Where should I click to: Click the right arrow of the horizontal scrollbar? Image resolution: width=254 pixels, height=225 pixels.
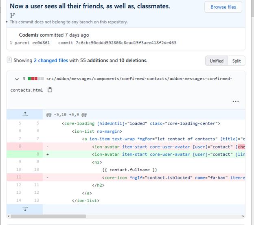243,216
